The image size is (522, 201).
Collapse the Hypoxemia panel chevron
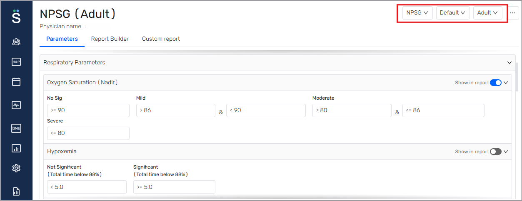coord(506,152)
